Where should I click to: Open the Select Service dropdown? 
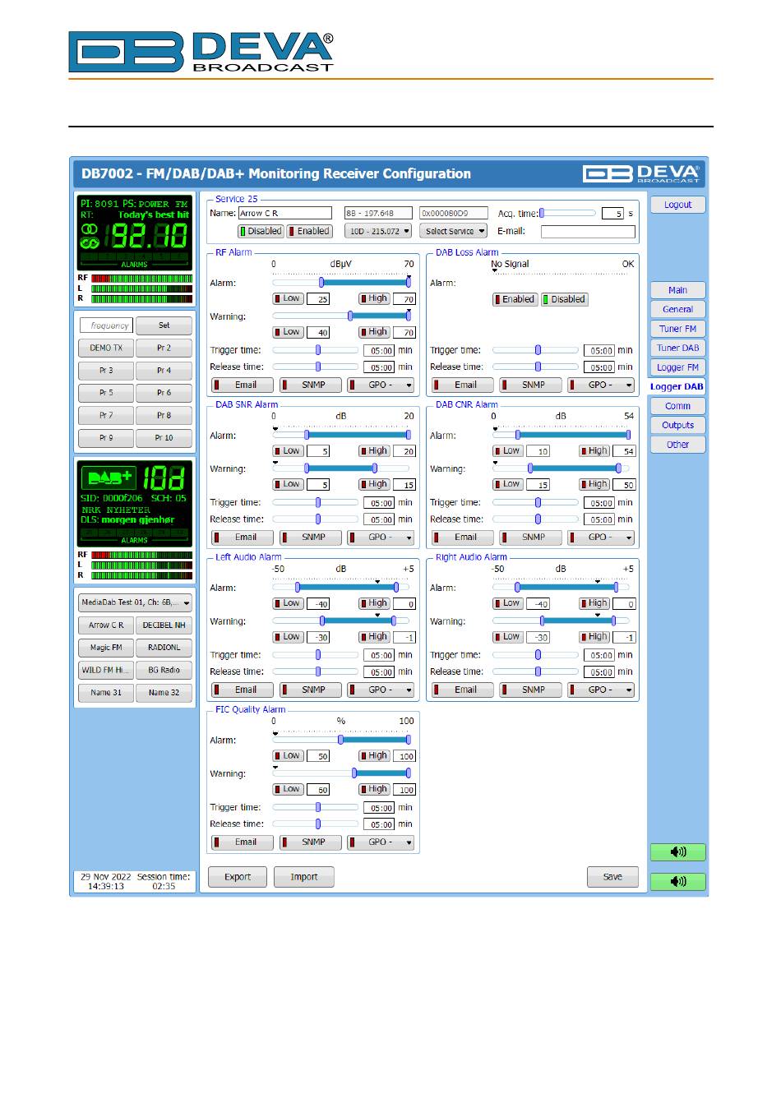click(x=453, y=232)
